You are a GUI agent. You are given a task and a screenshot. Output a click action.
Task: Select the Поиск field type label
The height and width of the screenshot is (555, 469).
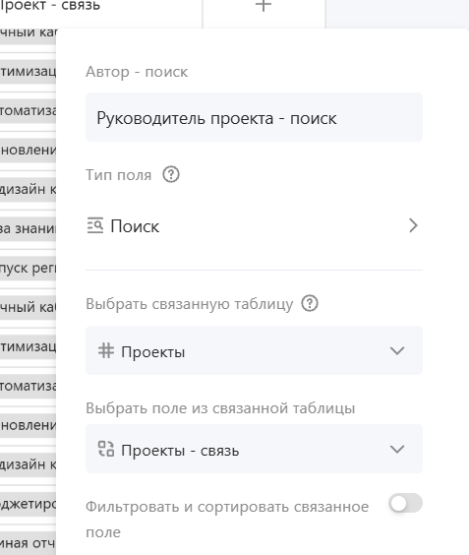tap(135, 226)
